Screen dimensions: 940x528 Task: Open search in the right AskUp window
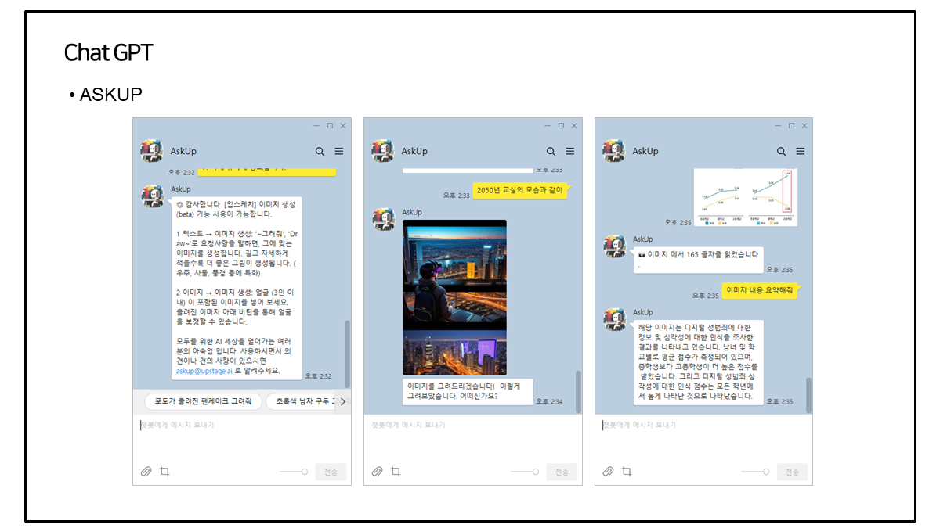coord(781,152)
